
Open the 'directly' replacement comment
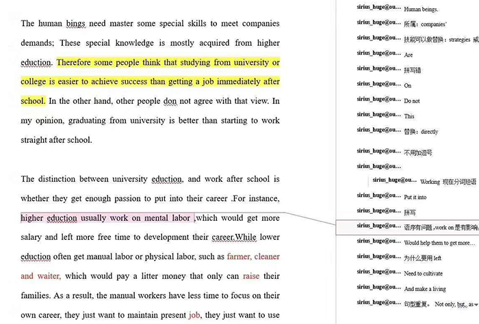421,131
